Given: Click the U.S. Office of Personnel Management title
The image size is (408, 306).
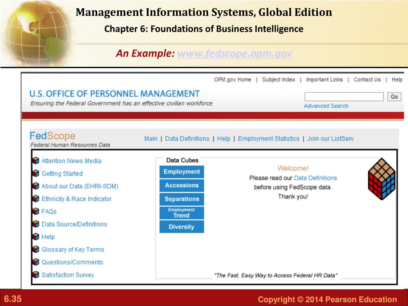Looking at the screenshot, I should coord(114,94).
